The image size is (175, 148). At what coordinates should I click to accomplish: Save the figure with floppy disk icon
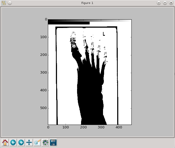(53, 142)
